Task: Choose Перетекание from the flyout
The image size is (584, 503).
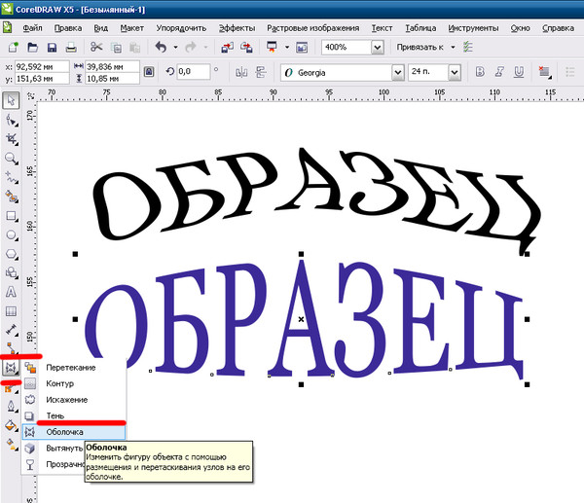Action: pyautogui.click(x=73, y=368)
